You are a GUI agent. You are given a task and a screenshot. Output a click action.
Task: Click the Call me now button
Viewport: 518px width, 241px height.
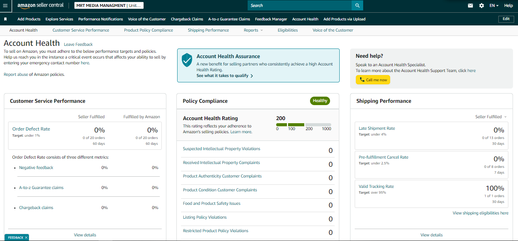pos(373,80)
